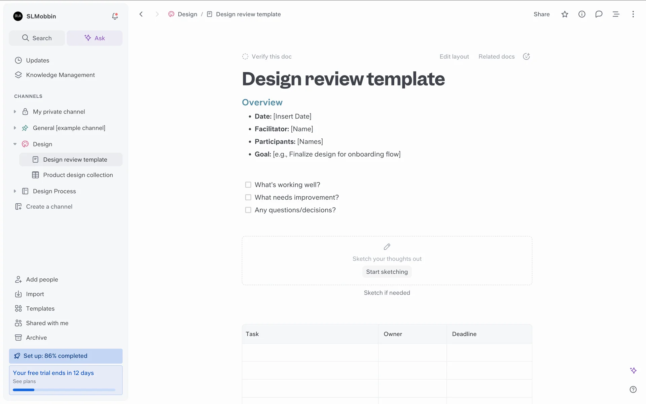
Task: Check the "What's working well?" checkbox
Action: pyautogui.click(x=248, y=185)
